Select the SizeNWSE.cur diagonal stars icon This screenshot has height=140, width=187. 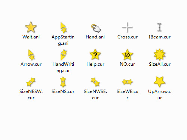tap(95, 82)
